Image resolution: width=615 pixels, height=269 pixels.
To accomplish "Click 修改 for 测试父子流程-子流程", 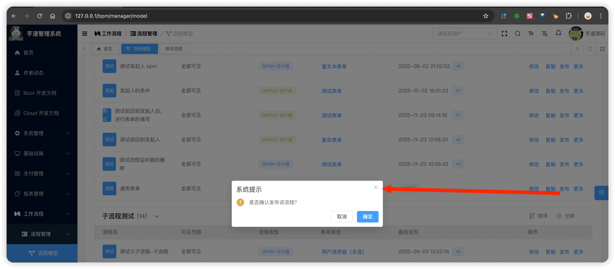I will point(534,252).
